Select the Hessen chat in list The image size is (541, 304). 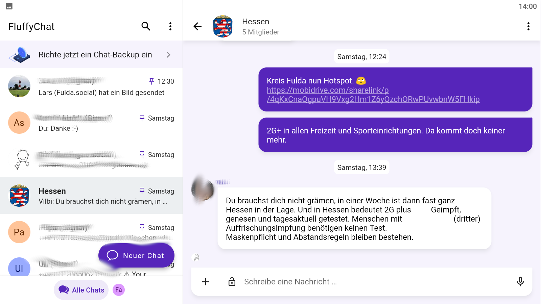click(x=91, y=196)
